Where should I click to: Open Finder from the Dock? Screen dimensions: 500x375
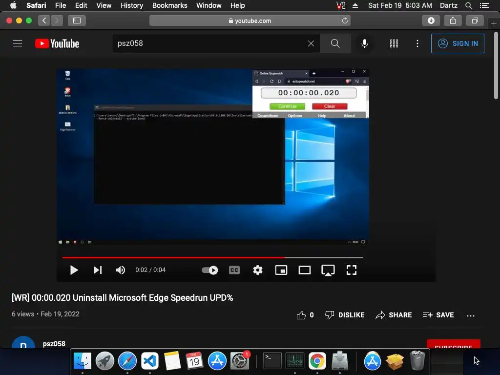coord(82,361)
